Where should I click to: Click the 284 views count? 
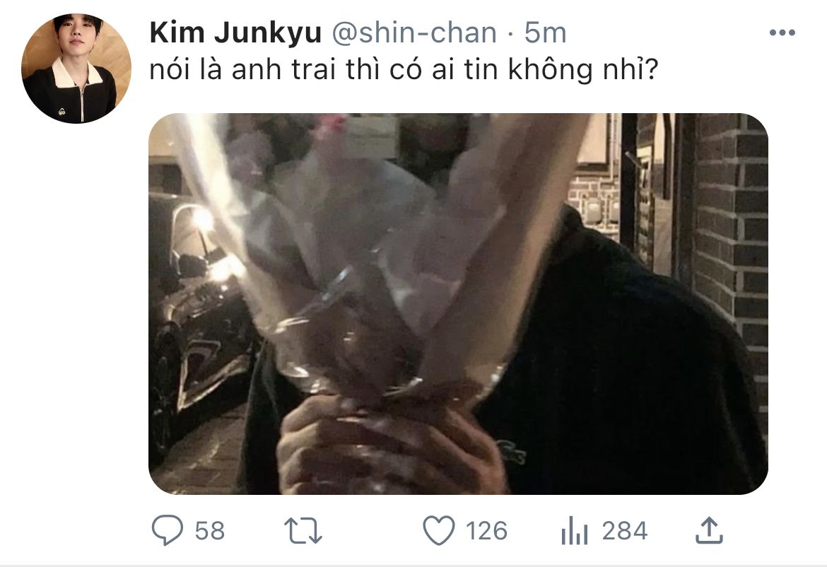[x=624, y=531]
